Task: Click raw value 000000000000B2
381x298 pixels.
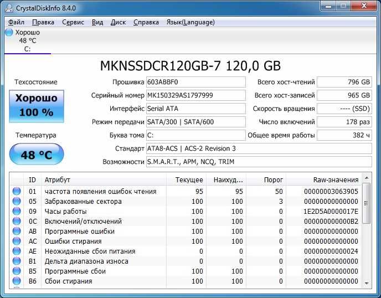Action: (x=331, y=222)
